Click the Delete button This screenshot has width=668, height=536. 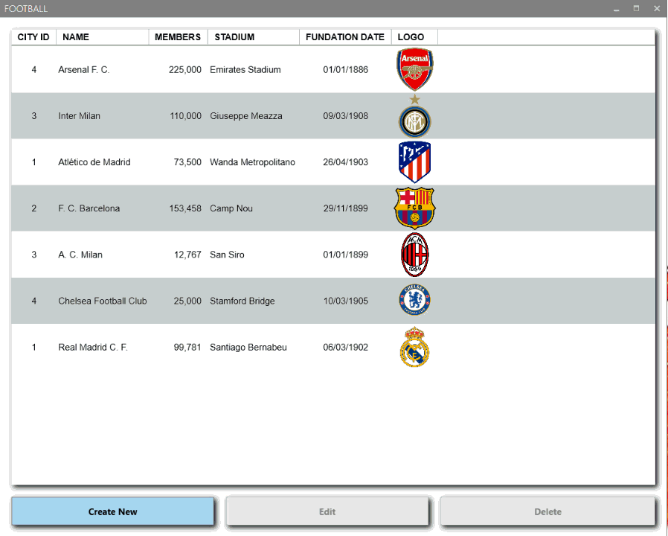(x=547, y=511)
